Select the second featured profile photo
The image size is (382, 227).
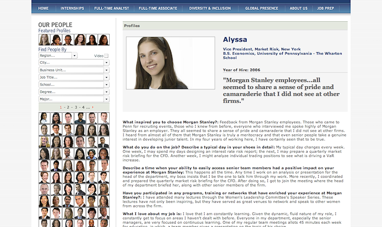56,40
